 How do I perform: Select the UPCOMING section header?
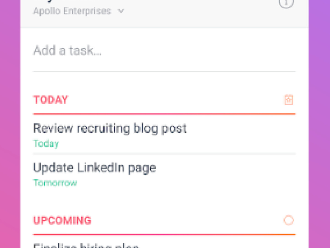(x=62, y=220)
